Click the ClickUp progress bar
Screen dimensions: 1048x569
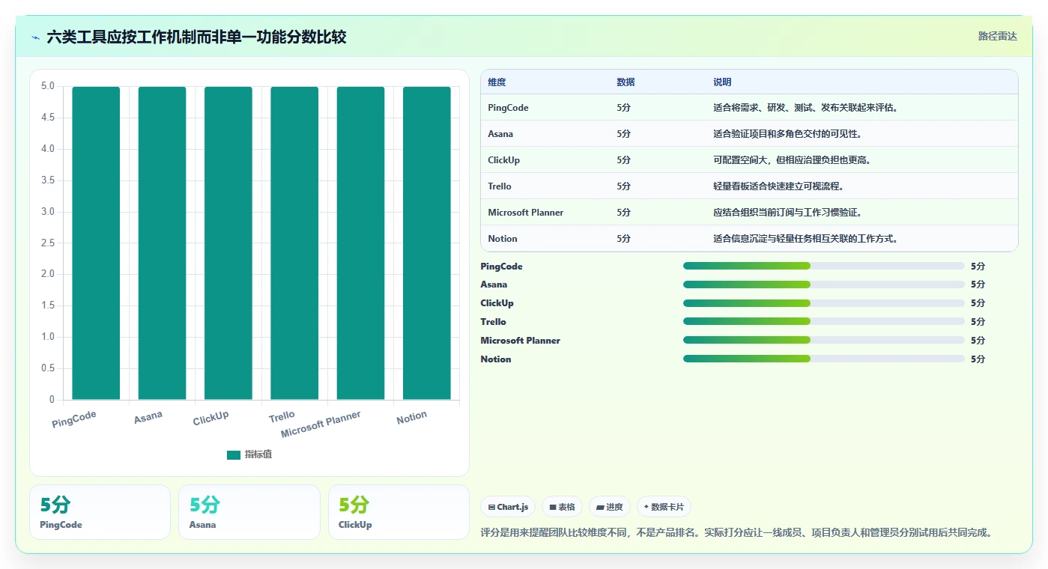click(824, 303)
